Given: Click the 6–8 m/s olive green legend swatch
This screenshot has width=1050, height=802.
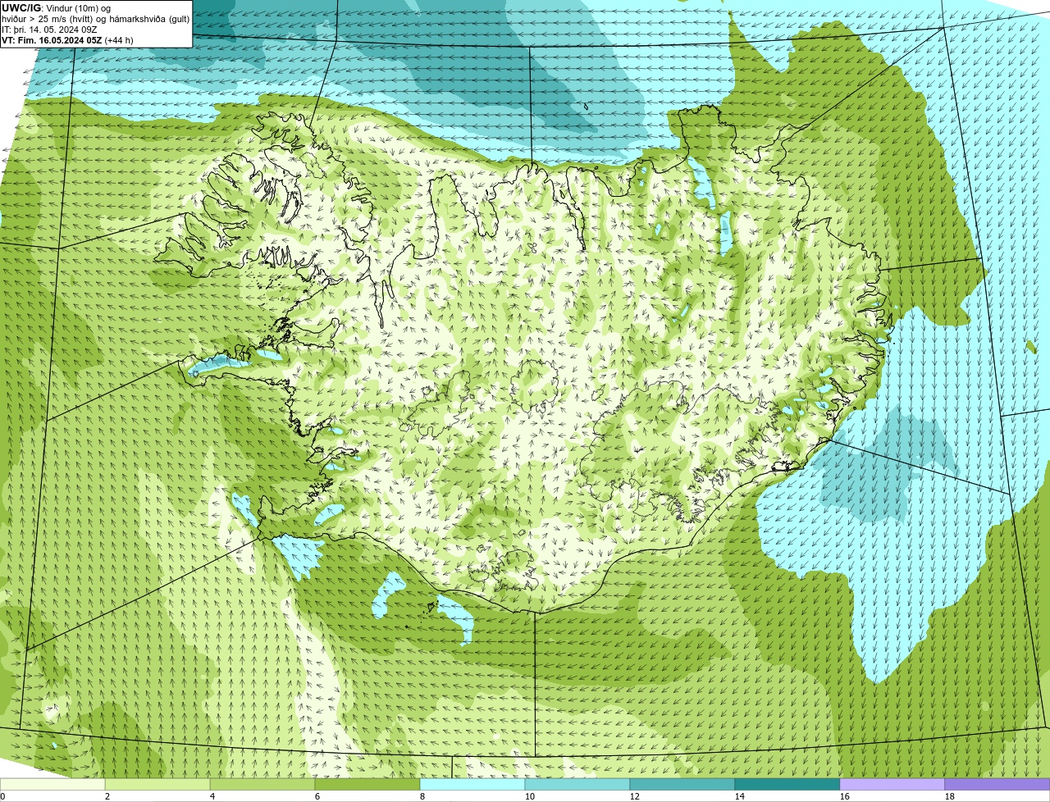Looking at the screenshot, I should pyautogui.click(x=367, y=784).
